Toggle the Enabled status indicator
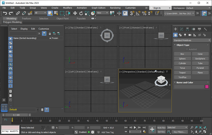This screenshot has height=135, width=212. point(89,132)
